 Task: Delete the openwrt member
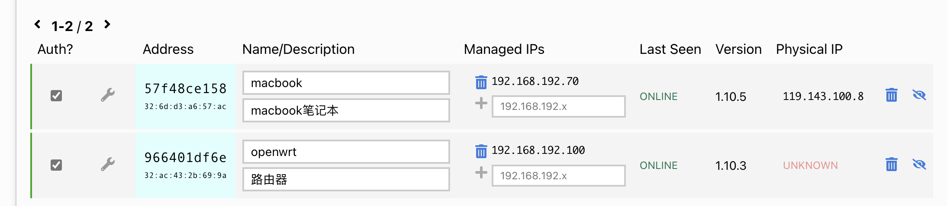click(891, 164)
